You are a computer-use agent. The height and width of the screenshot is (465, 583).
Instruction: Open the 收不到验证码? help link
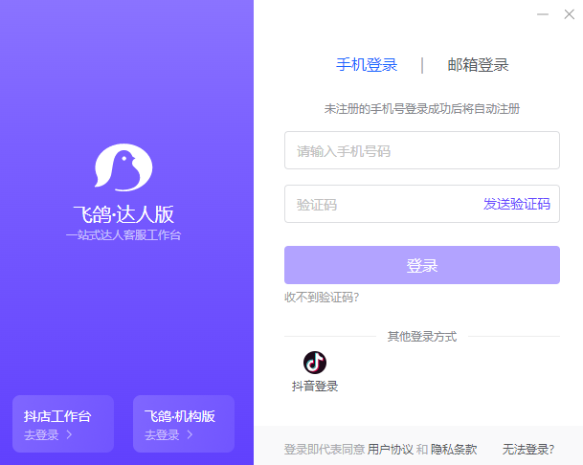coord(322,298)
